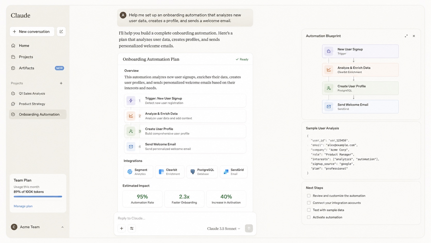Start a New conversation
Image resolution: width=431 pixels, height=243 pixels.
coord(32,32)
